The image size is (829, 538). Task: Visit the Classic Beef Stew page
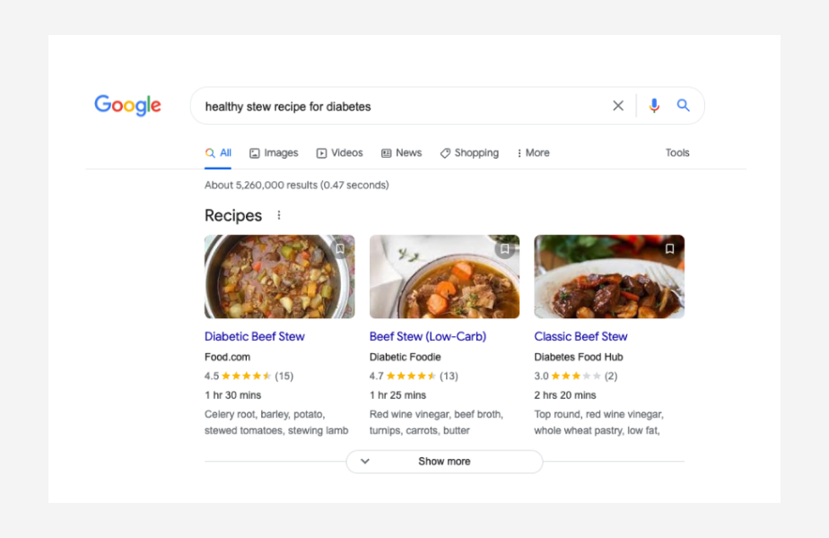(580, 336)
